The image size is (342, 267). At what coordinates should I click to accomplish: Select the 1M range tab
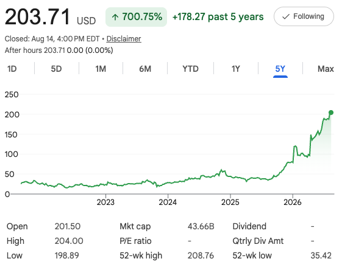(x=101, y=69)
